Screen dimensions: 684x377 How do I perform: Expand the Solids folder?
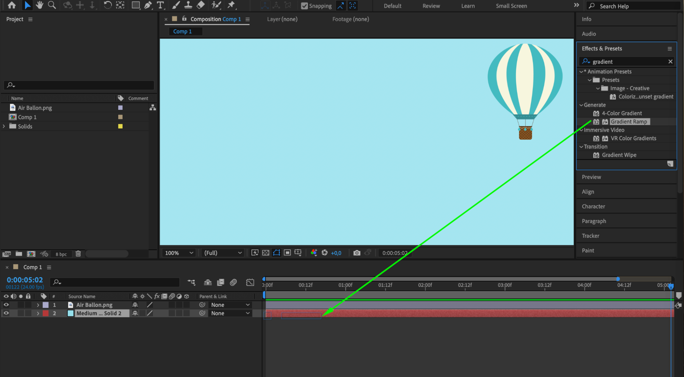[4, 126]
